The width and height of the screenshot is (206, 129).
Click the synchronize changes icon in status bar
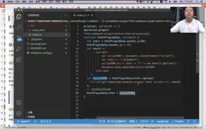click(x=35, y=121)
